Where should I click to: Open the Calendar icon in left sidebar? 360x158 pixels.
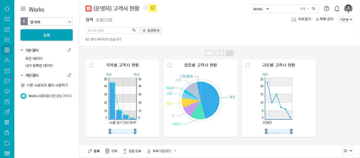7,71
